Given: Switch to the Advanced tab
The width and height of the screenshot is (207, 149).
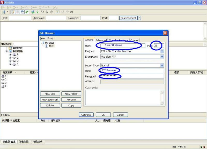Looking at the screenshot, I should pos(101,40).
